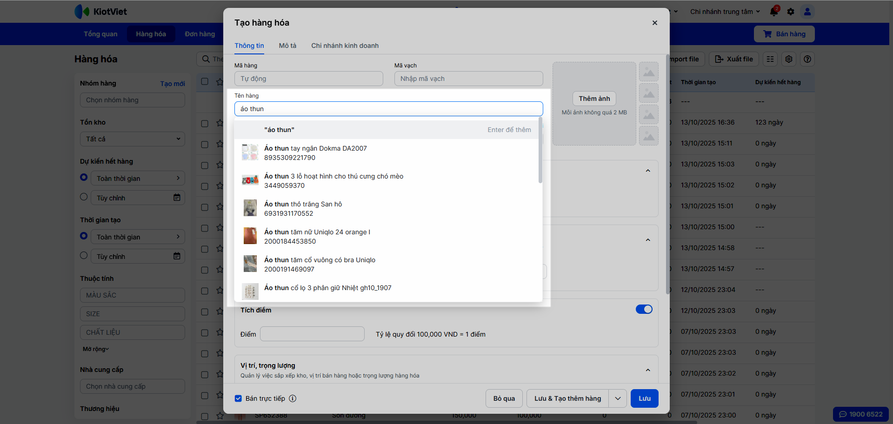Open settings gear in top header

point(791,12)
